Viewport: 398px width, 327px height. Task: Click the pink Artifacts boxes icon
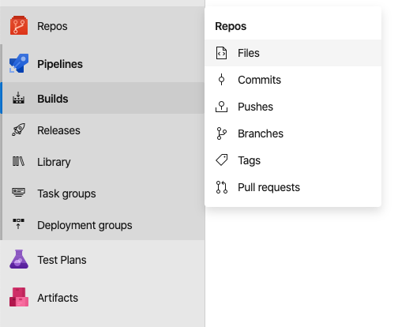pyautogui.click(x=19, y=297)
